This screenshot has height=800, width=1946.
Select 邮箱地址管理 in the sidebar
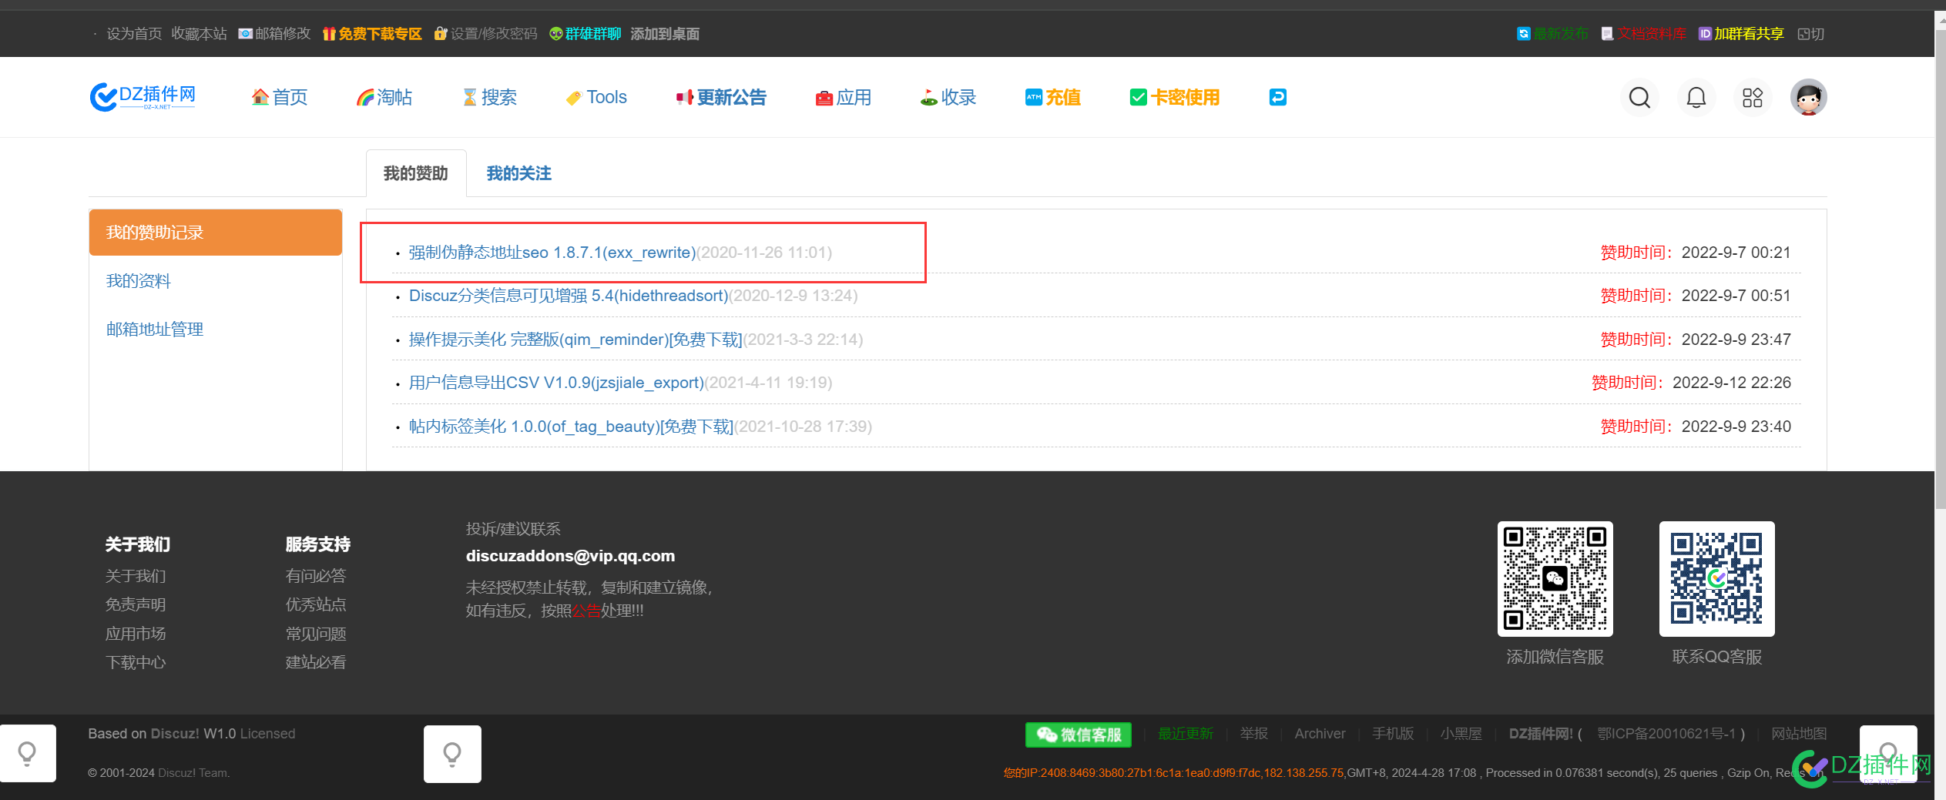[155, 330]
